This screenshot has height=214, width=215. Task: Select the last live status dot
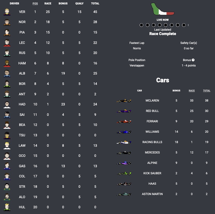pos(184,25)
